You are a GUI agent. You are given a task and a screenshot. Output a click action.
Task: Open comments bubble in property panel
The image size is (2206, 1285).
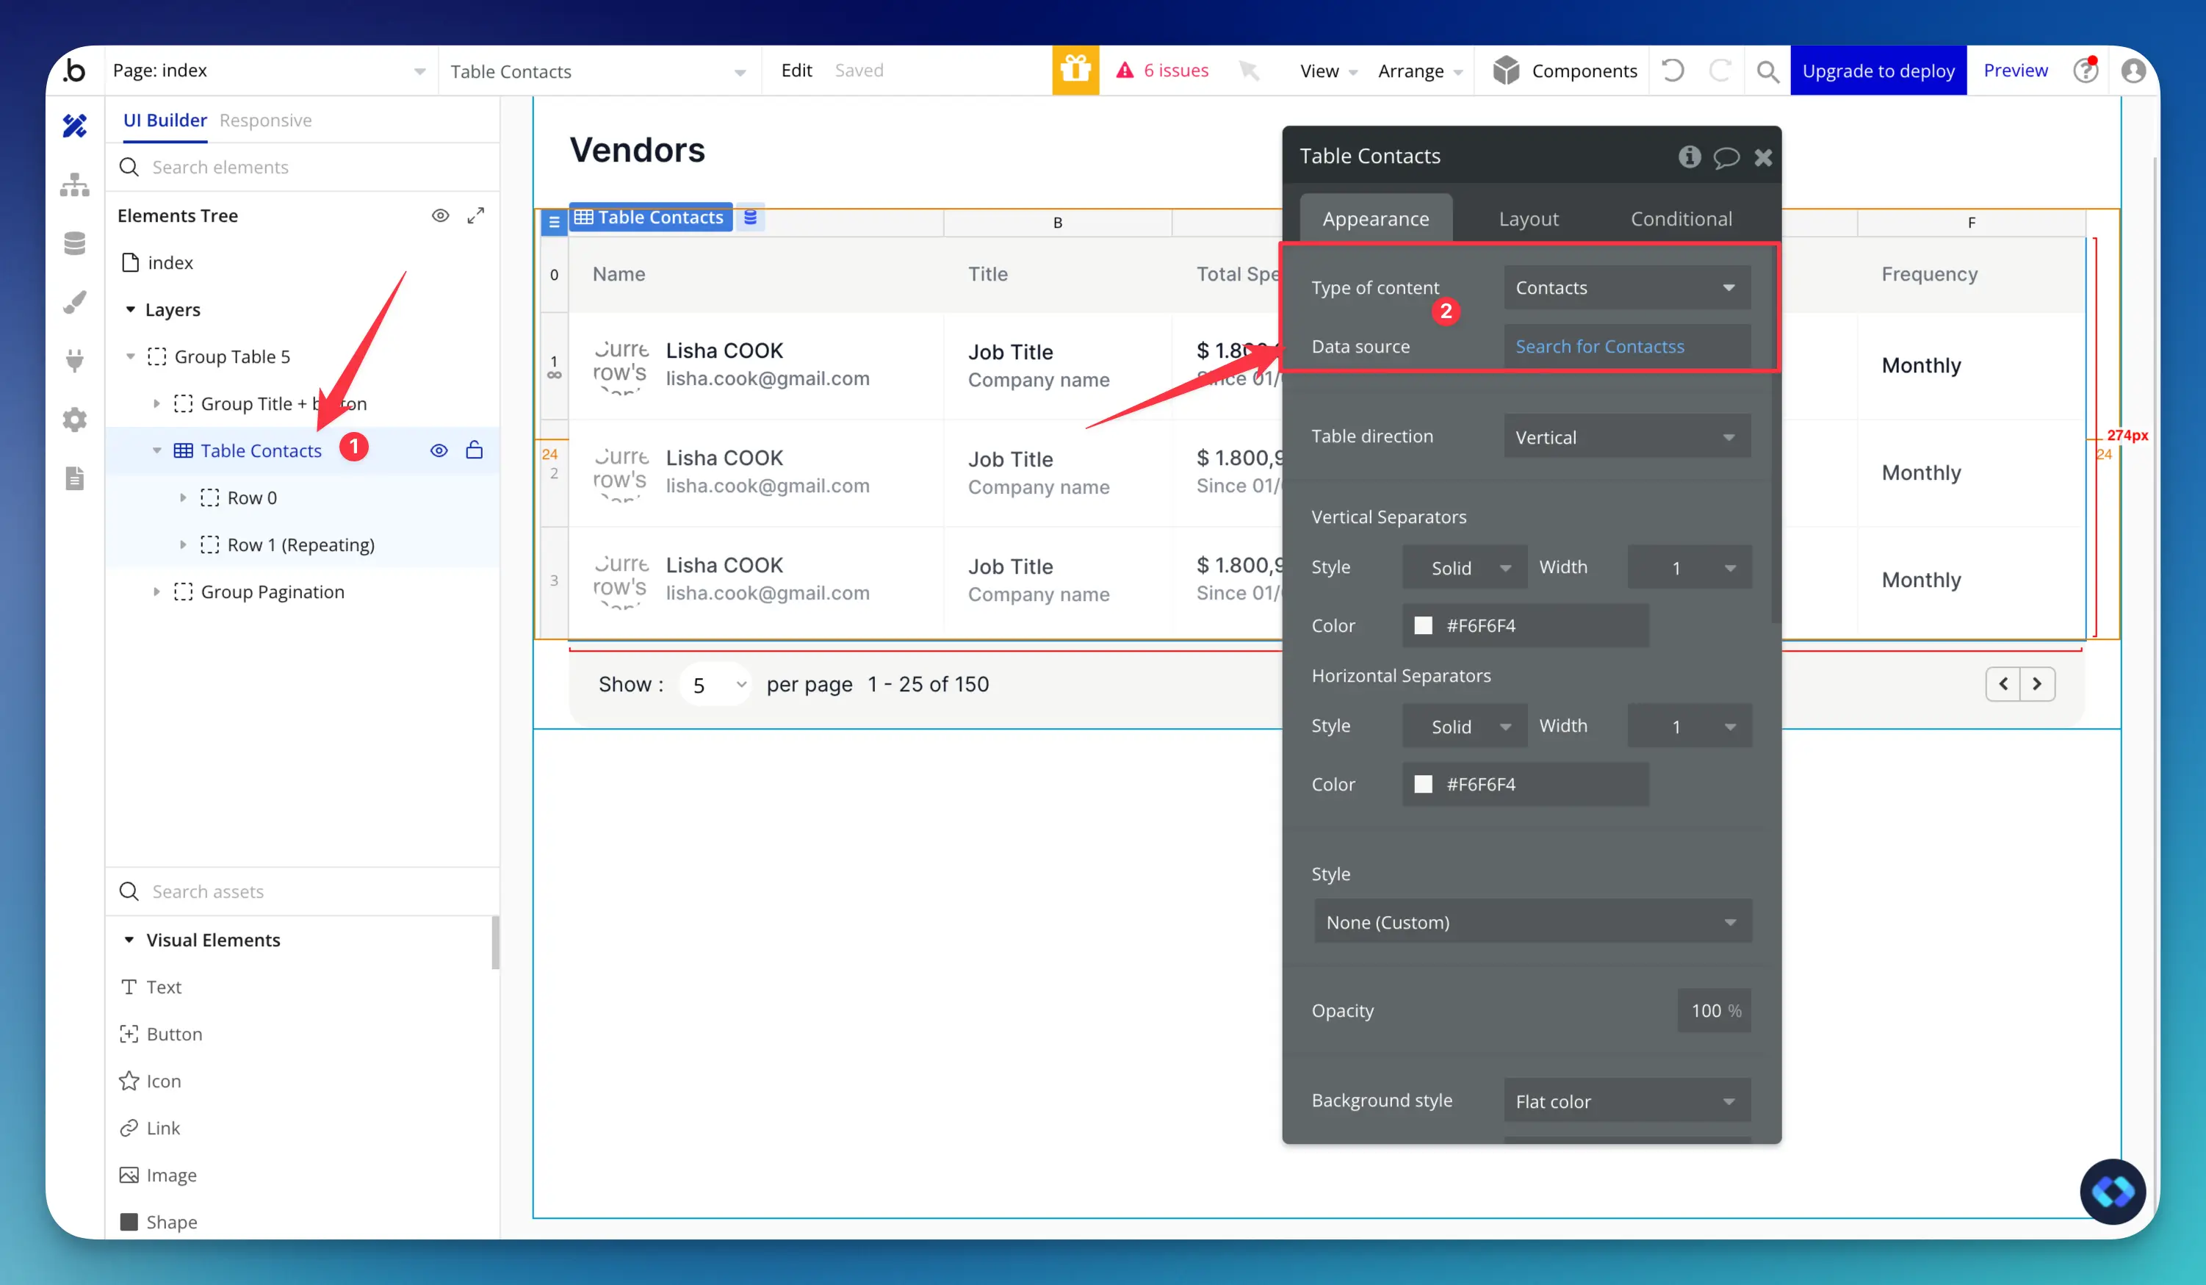coord(1726,157)
